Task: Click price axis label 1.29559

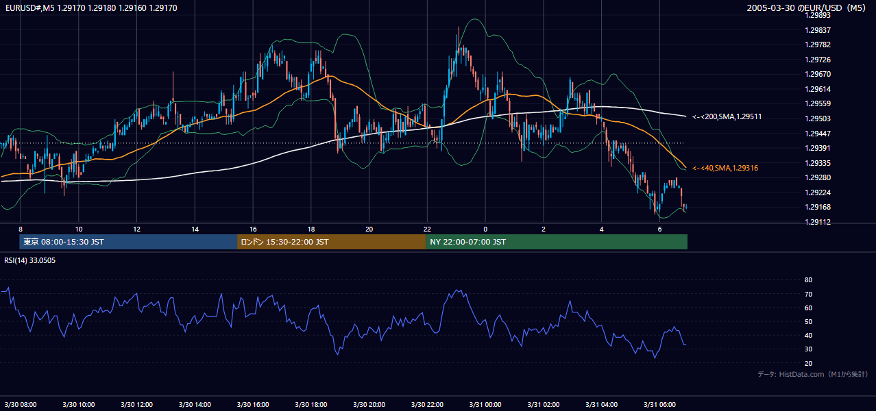Action: [x=818, y=103]
